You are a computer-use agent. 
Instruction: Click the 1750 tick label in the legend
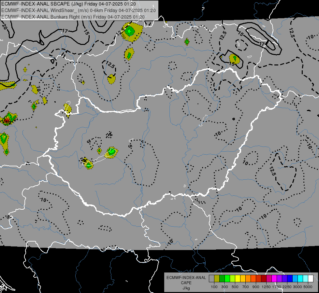click(x=277, y=287)
